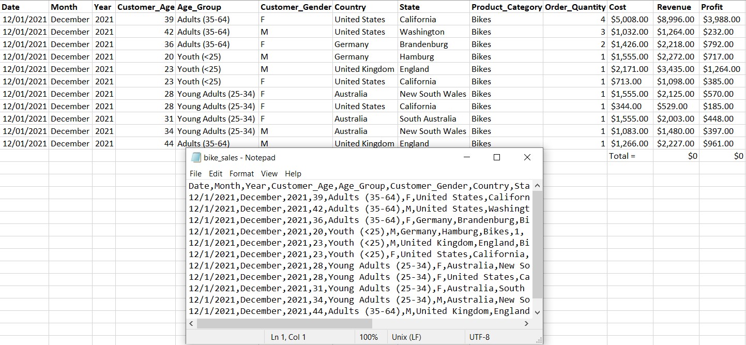Screen dimensions: 746x345
Task: Click Notepad's vertical scrollbar thumb
Action: 537,244
